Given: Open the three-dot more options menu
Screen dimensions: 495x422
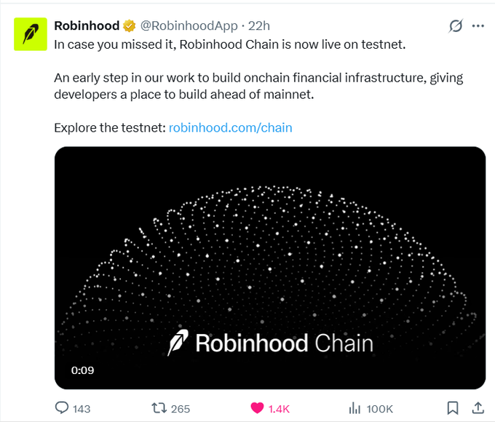Looking at the screenshot, I should (x=478, y=26).
